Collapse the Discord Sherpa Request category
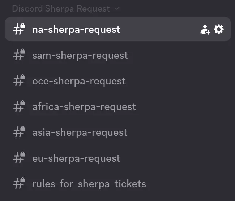The height and width of the screenshot is (201, 235). coord(61,8)
